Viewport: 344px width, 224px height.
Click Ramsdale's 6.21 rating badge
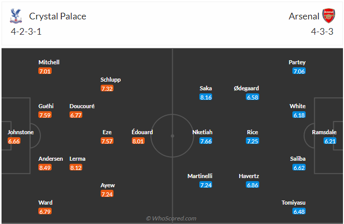(330, 141)
